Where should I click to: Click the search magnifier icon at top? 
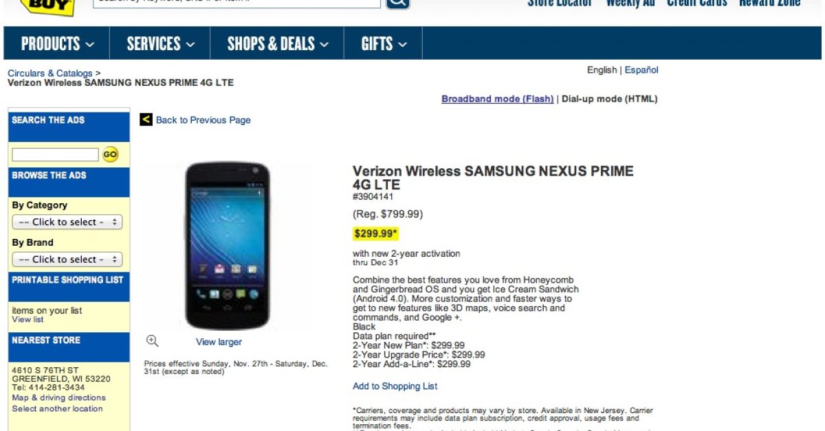click(398, 3)
